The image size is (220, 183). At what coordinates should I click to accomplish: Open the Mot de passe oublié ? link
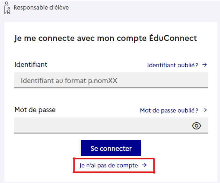tap(174, 110)
